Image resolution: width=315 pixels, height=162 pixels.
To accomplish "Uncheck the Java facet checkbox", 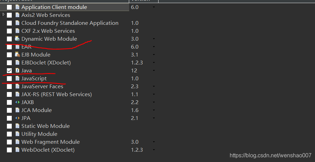I will [9, 71].
